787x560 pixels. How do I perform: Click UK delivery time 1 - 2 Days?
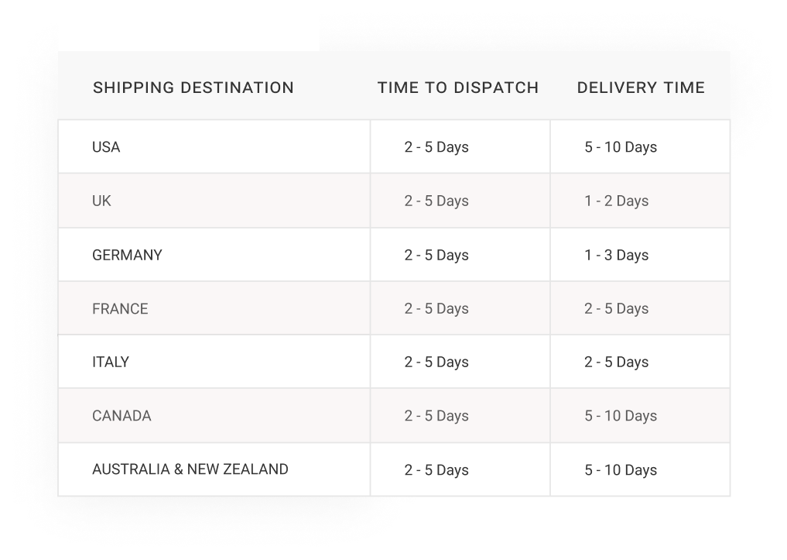(x=616, y=201)
